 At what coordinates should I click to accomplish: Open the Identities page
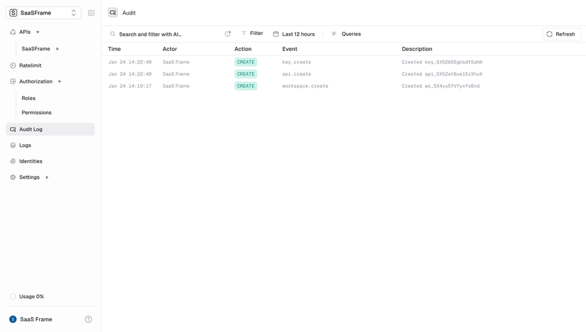click(x=30, y=161)
